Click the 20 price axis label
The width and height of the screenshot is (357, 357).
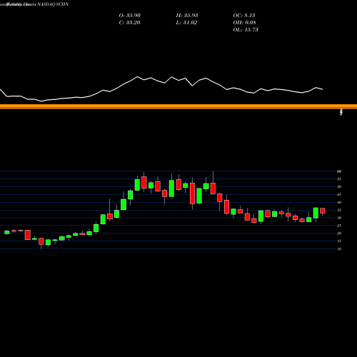[339, 233]
